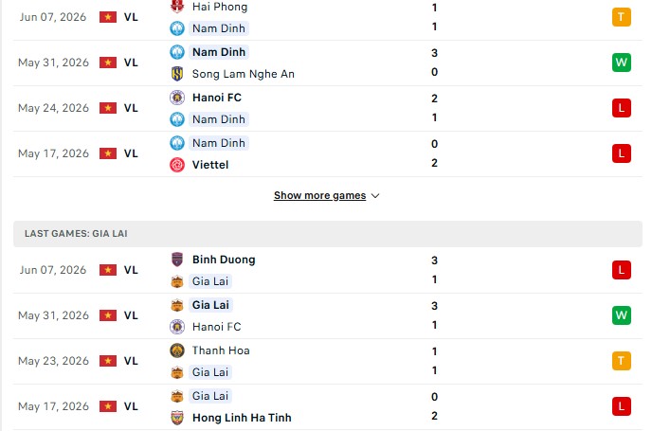
Task: Click the Song Lam Nghe An crest icon
Action: [177, 74]
